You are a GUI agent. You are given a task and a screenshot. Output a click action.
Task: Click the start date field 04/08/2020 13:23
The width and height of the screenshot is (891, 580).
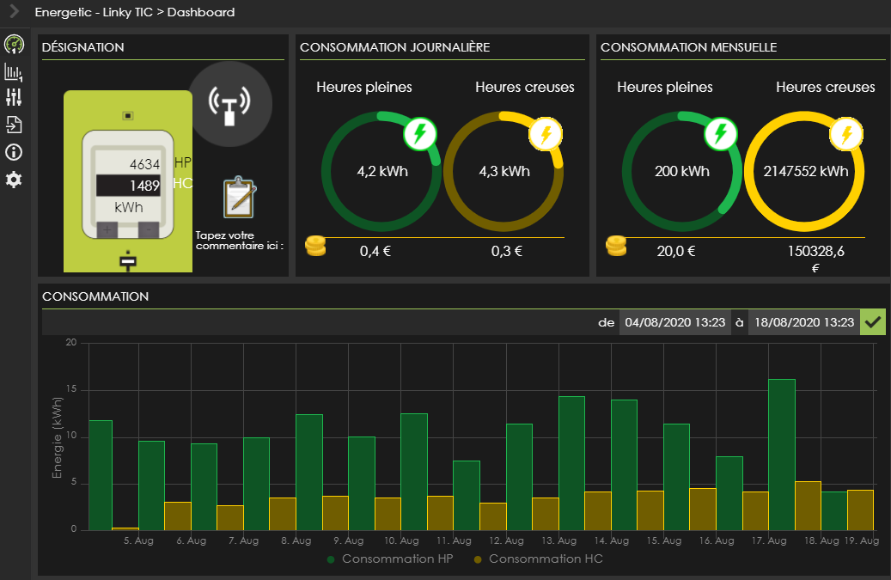pyautogui.click(x=674, y=323)
